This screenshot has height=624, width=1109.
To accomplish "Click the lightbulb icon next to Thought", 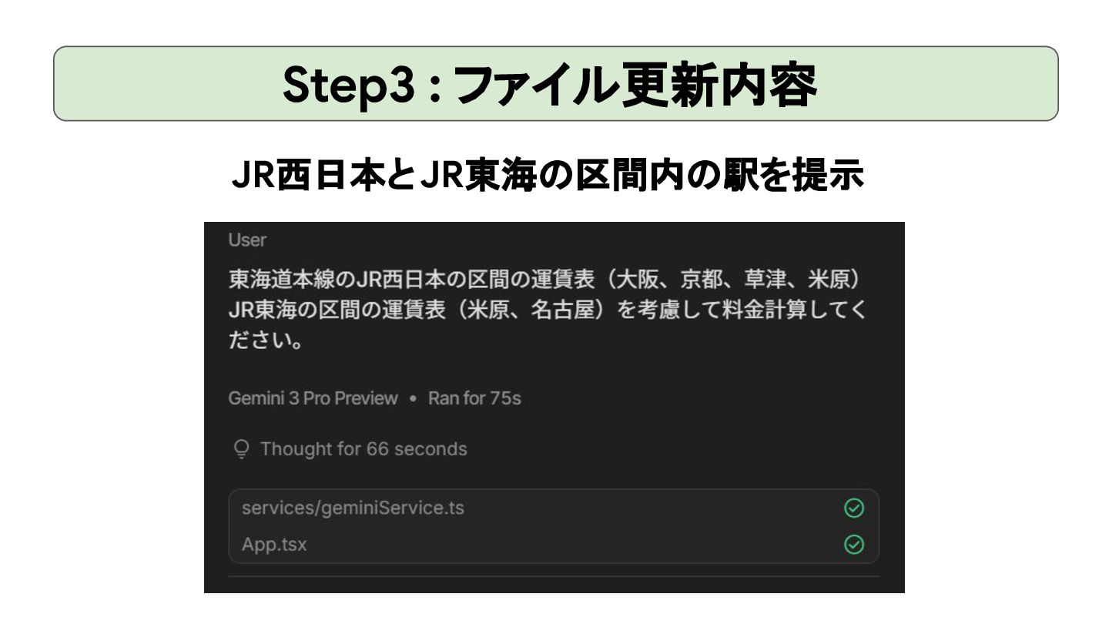I will [241, 449].
